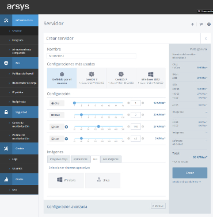Viewport: 213px width, 217px height.
Task: Click the CPU slider handle
Action: click(x=74, y=103)
